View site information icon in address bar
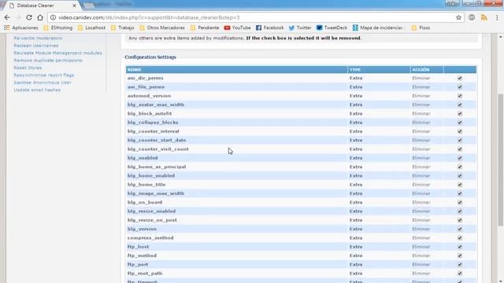This screenshot has height=283, width=504. click(x=53, y=17)
